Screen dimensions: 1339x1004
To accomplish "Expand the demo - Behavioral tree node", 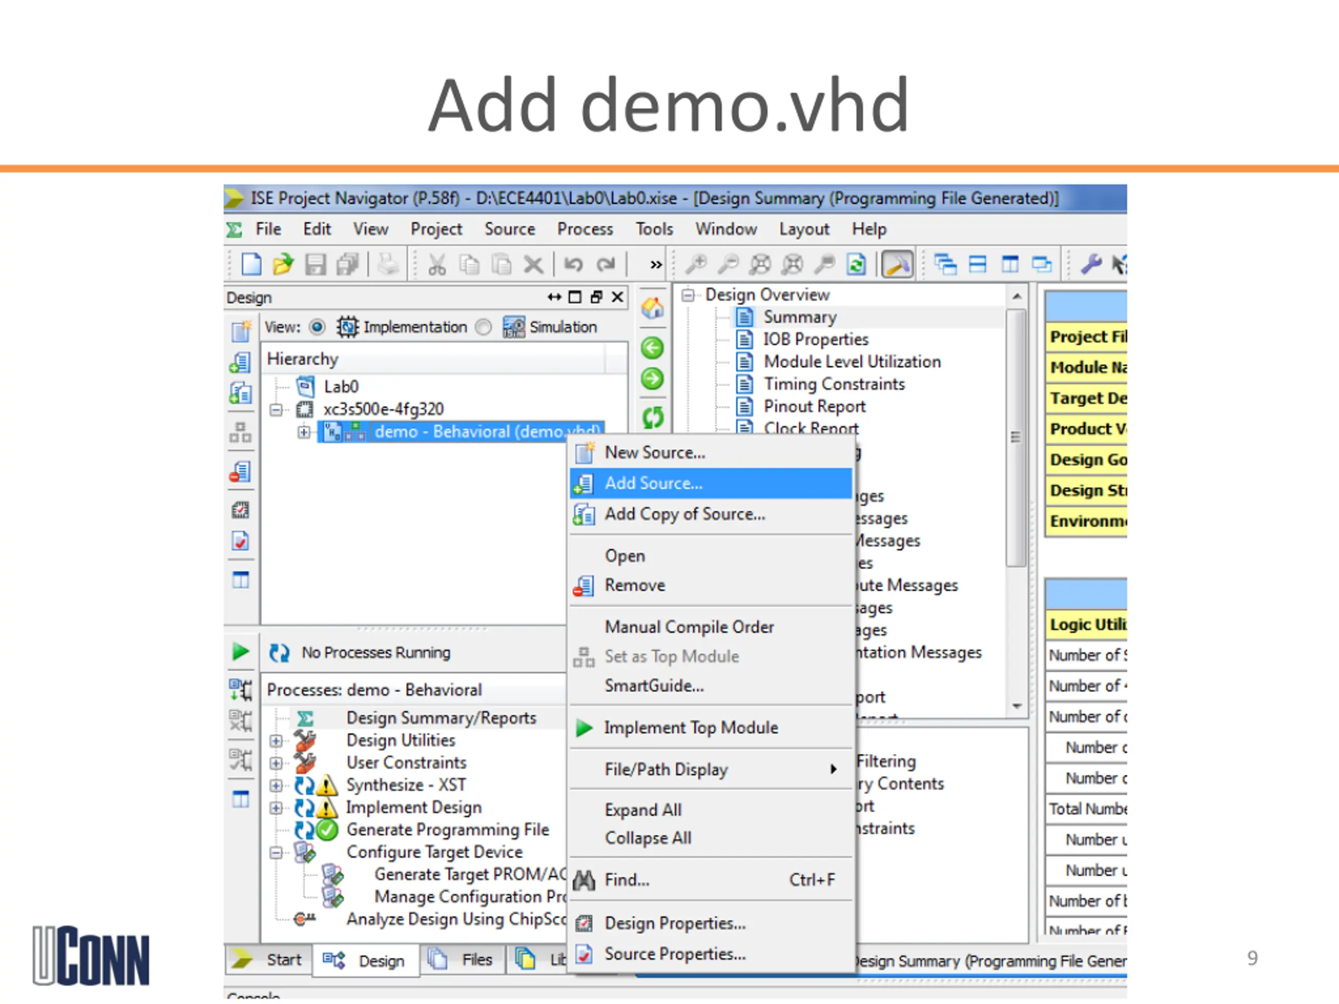I will click(304, 432).
